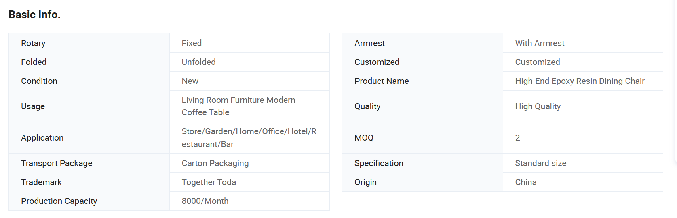Click the Specification label cell
Image resolution: width=677 pixels, height=218 pixels.
[x=379, y=163]
